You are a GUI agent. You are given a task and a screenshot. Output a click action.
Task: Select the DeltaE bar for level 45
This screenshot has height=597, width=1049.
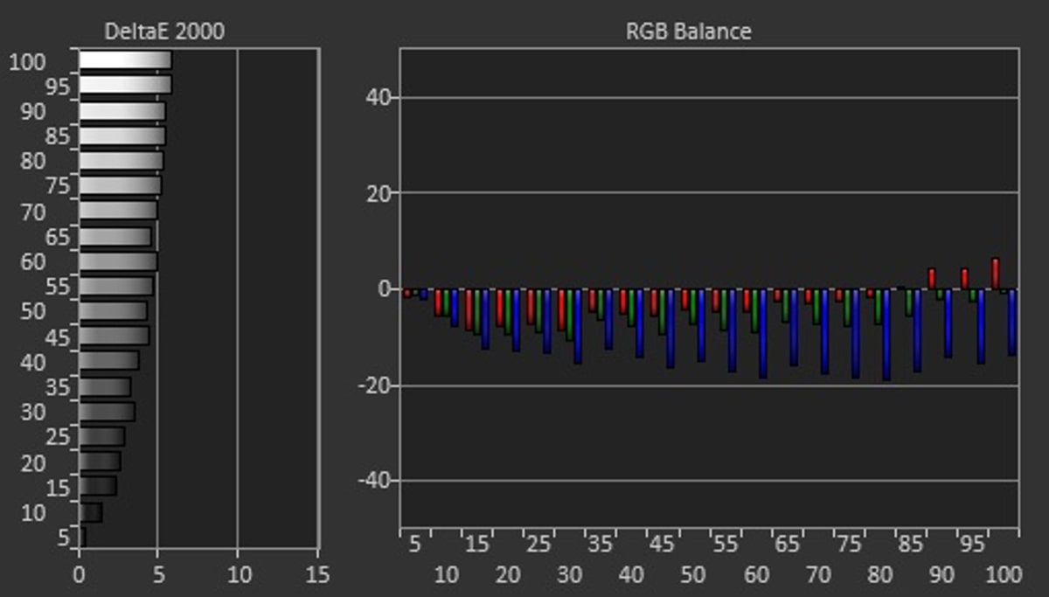coord(115,336)
